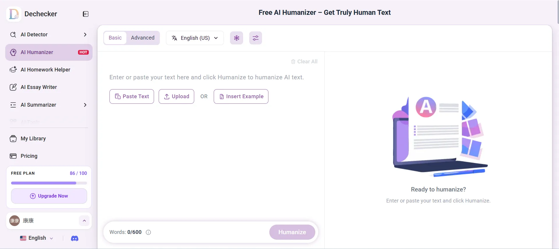Switch to Basic mode
Image resolution: width=559 pixels, height=249 pixels.
(x=115, y=38)
